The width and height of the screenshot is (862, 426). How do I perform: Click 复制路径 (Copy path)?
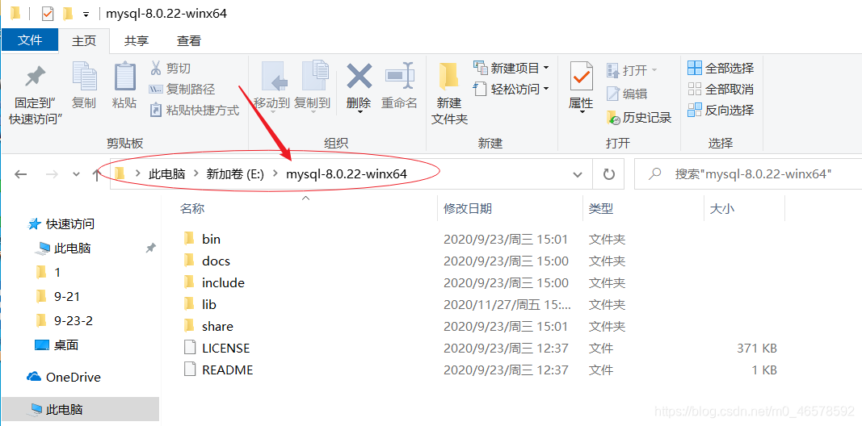tap(182, 90)
